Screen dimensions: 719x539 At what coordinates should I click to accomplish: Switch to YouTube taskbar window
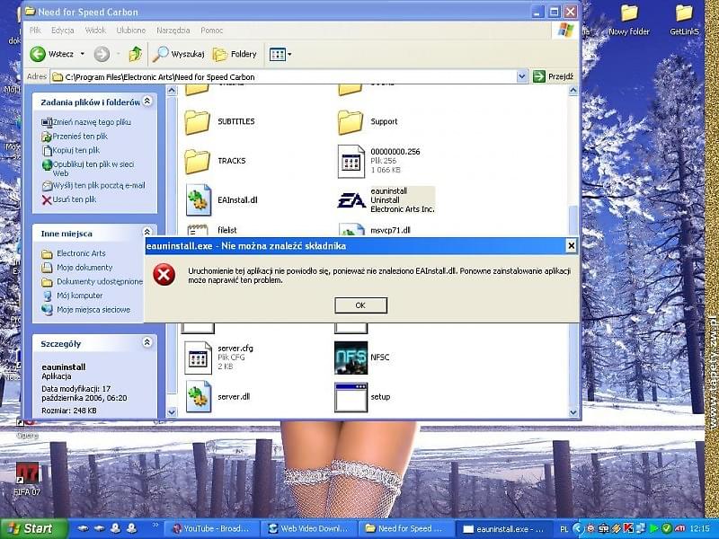pyautogui.click(x=210, y=528)
